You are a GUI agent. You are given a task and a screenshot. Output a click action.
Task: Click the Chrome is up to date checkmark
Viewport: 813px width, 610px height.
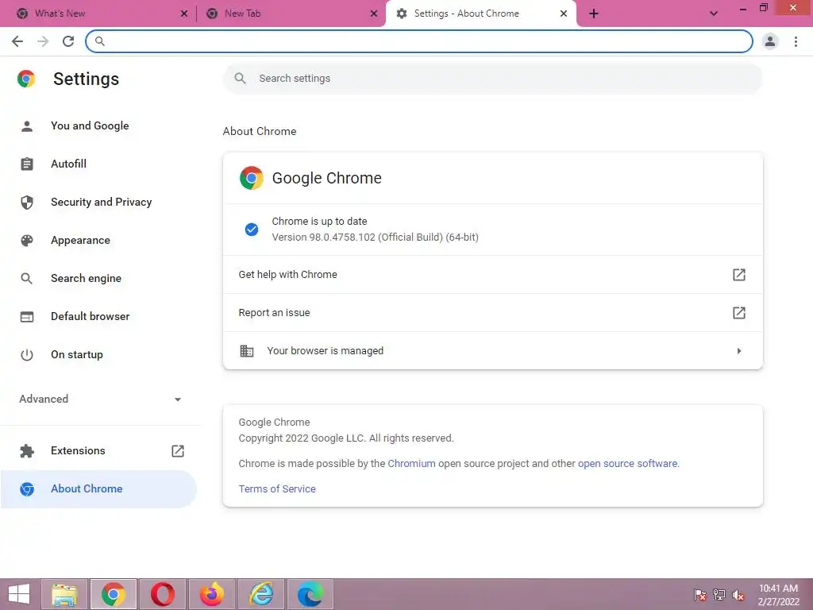click(252, 230)
